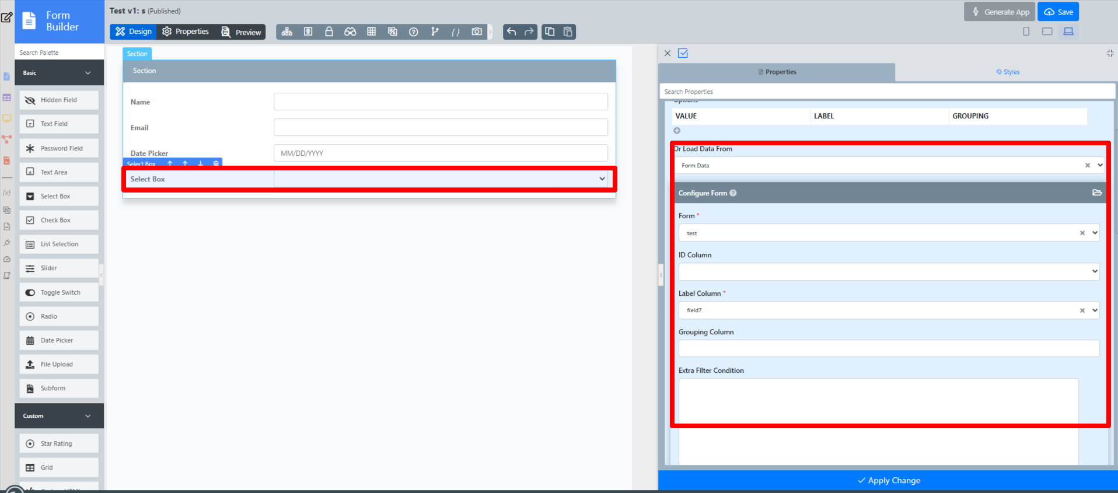Add Slider element from palette
This screenshot has width=1118, height=493.
[59, 268]
